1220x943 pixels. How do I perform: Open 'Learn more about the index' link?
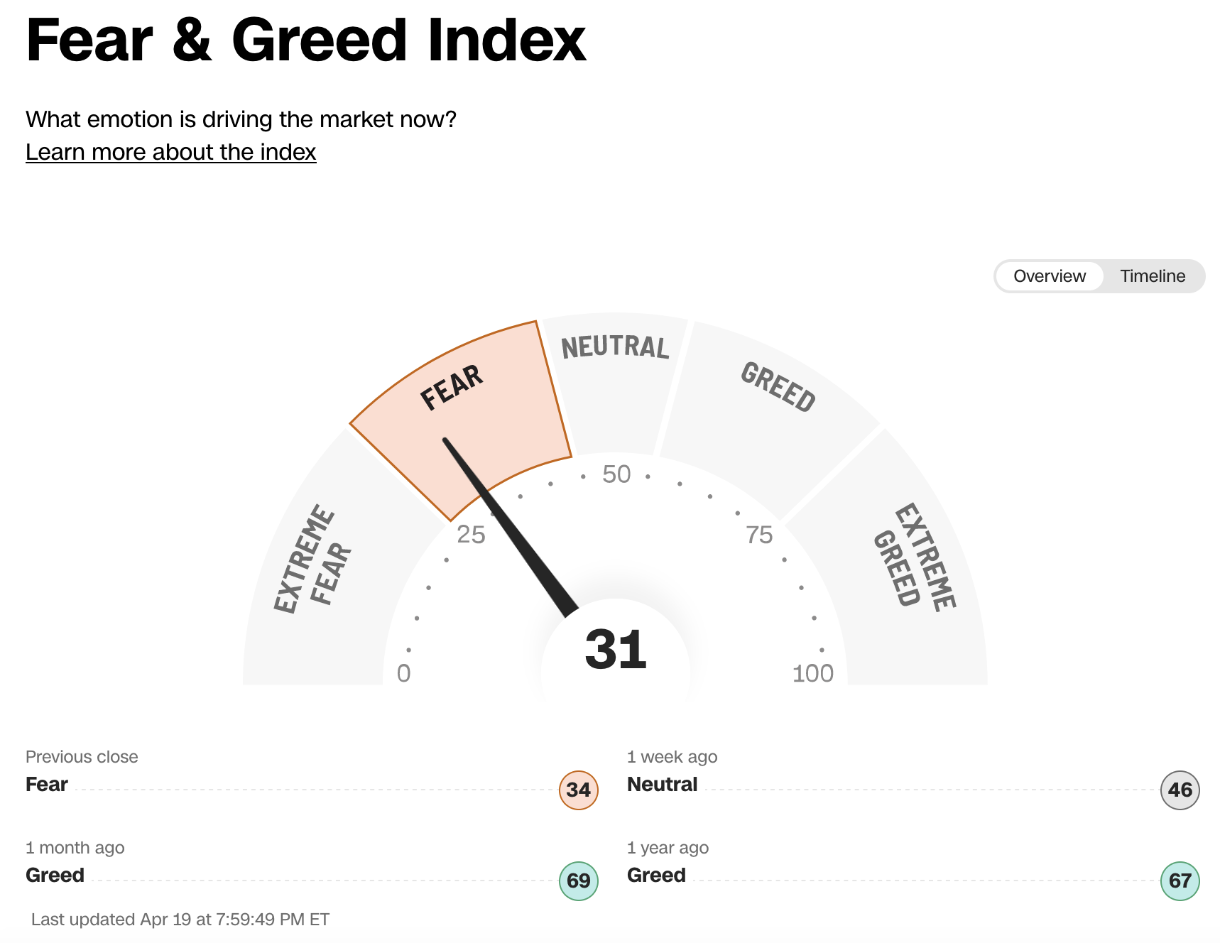tap(170, 152)
